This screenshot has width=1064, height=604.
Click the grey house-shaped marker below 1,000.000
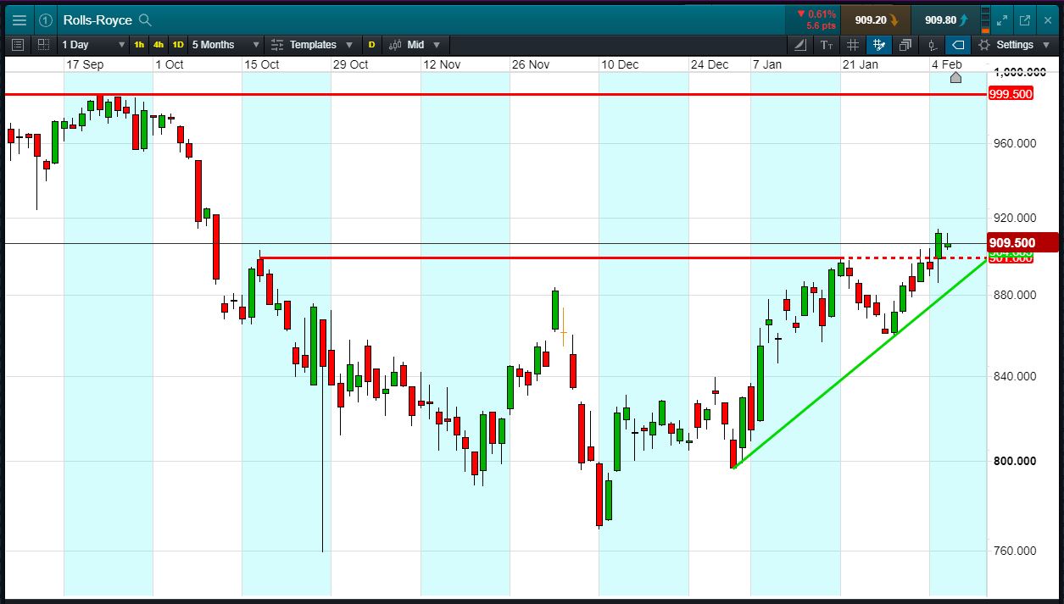tap(955, 78)
